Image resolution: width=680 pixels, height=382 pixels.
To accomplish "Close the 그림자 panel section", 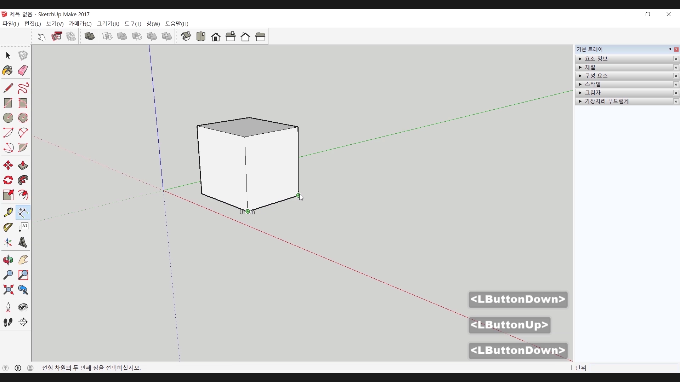I will click(x=676, y=93).
